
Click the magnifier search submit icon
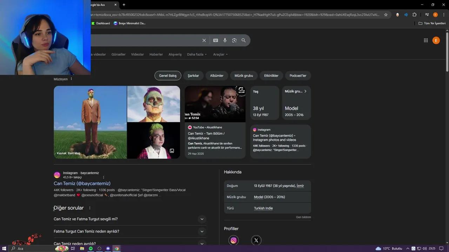[243, 41]
